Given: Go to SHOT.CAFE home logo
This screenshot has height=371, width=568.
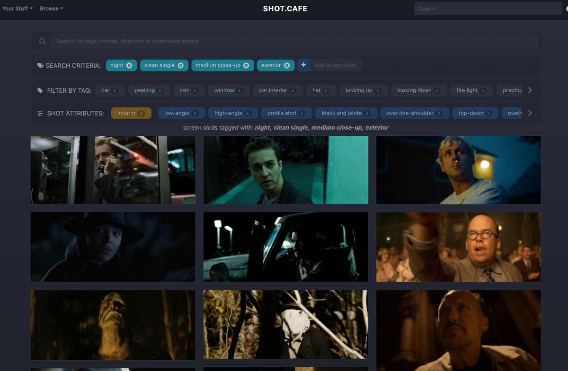Looking at the screenshot, I should pos(285,9).
